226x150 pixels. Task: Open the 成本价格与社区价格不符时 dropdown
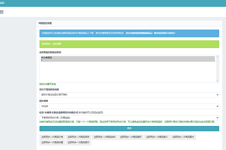click(x=129, y=95)
